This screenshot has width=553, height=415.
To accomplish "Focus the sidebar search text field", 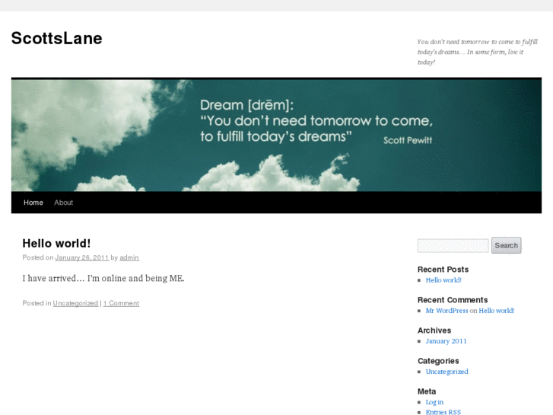I will point(453,245).
